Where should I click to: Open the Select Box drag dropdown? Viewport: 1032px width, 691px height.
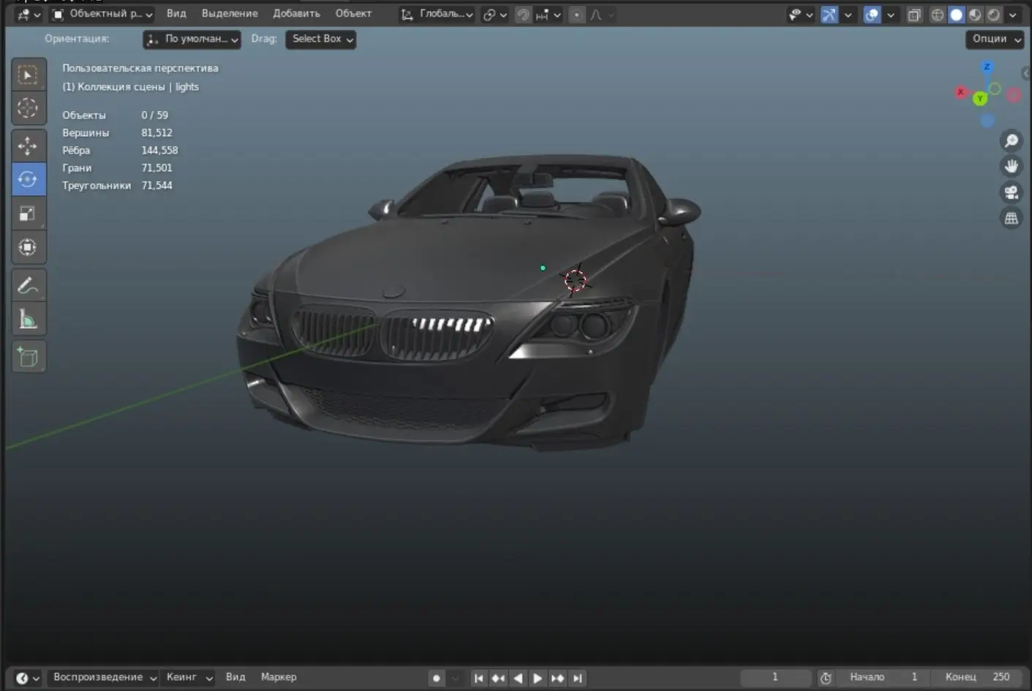point(321,39)
